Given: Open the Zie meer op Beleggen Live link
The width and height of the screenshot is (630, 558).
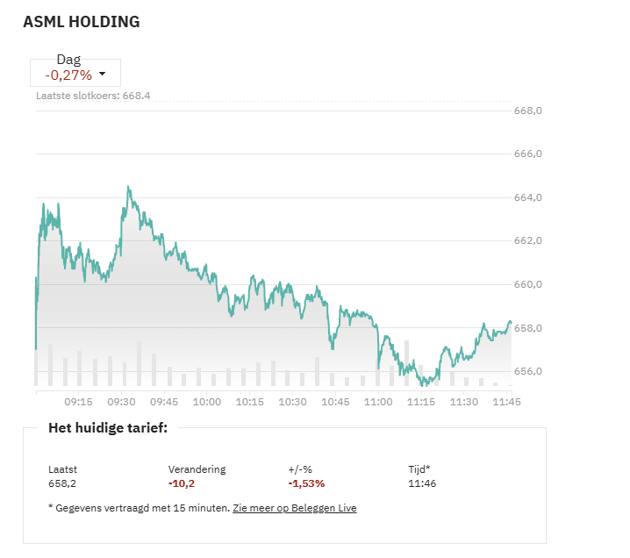Looking at the screenshot, I should pyautogui.click(x=295, y=508).
